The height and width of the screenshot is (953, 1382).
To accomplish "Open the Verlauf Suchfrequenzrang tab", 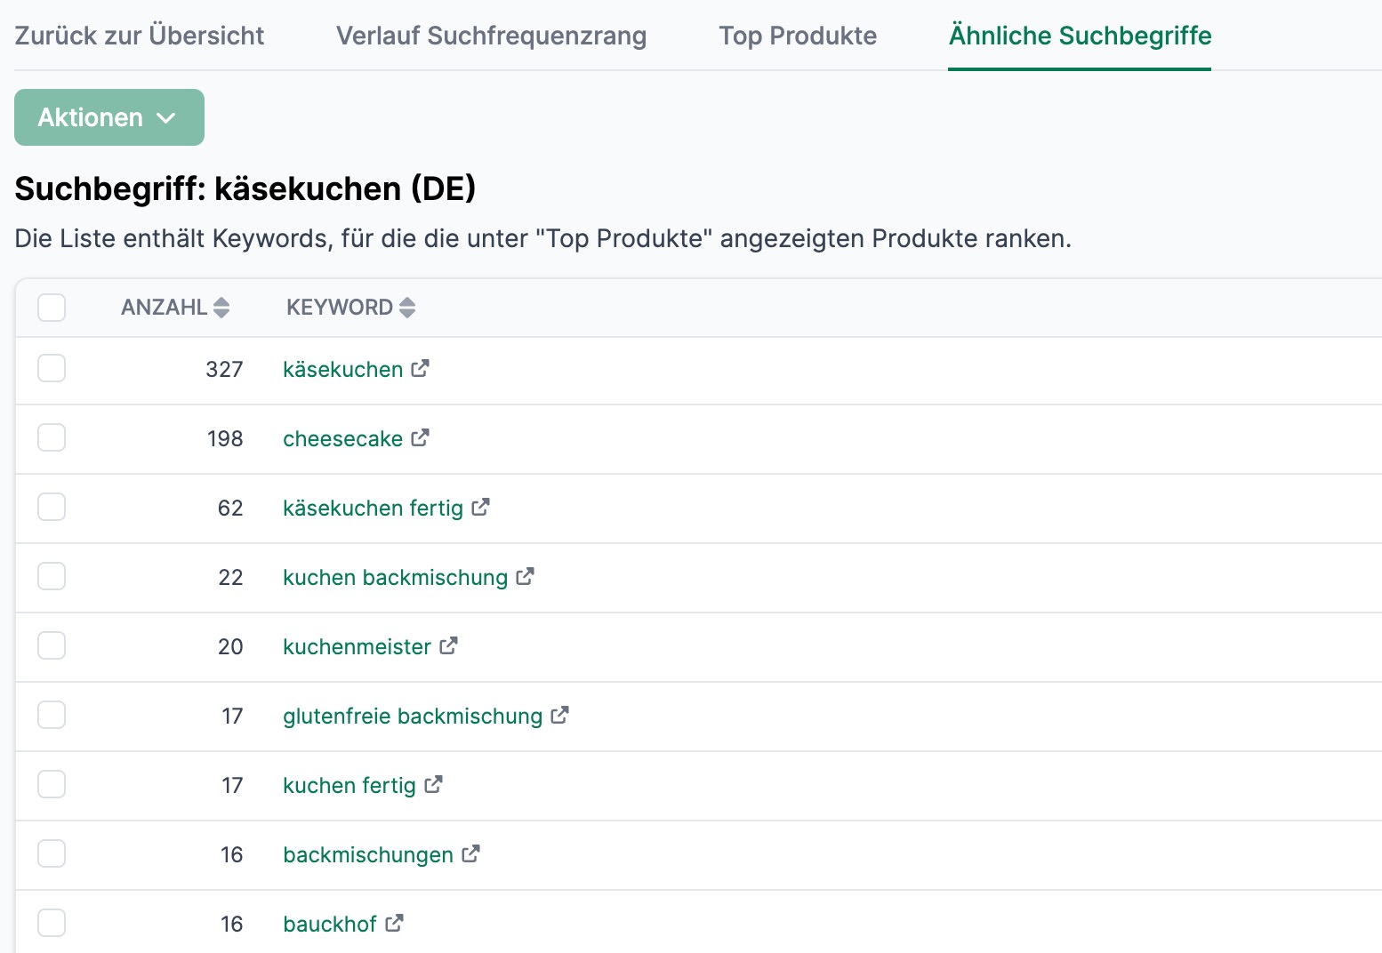I will point(491,36).
